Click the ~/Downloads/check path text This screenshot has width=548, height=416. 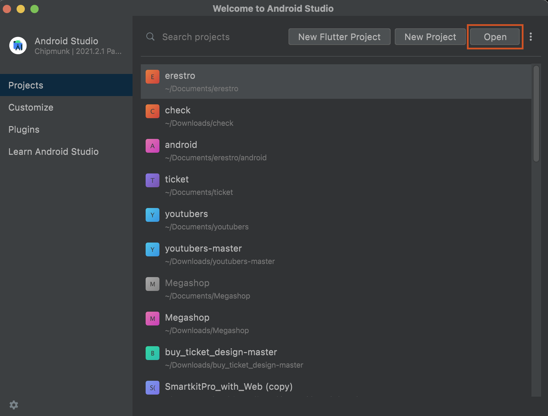click(199, 123)
